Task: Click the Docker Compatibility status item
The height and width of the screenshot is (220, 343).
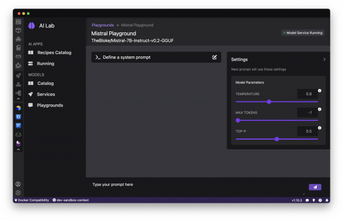Action: (31, 200)
